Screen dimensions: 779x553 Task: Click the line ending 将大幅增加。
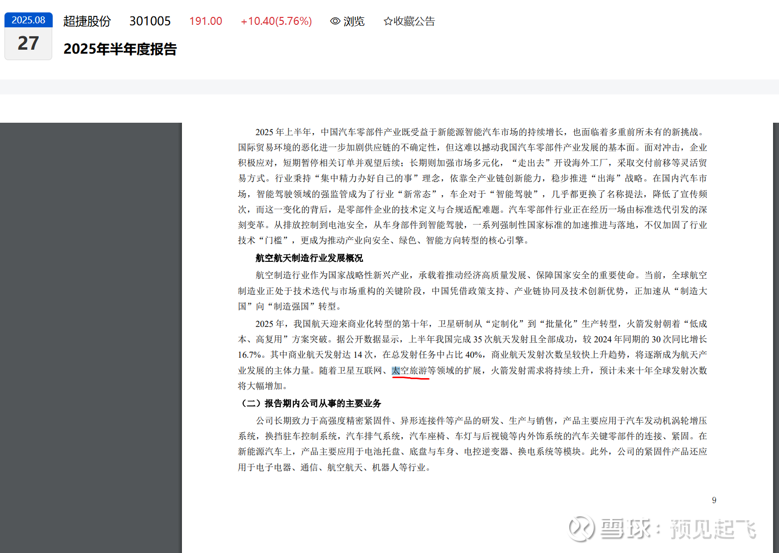262,386
